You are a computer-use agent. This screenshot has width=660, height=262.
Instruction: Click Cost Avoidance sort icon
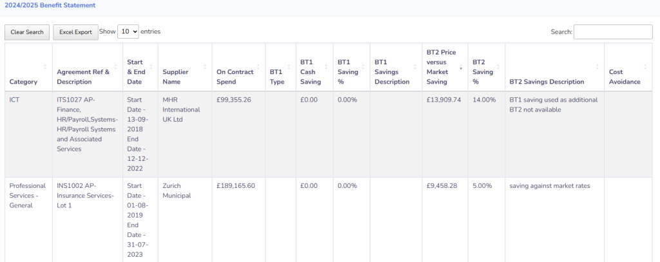[646, 67]
